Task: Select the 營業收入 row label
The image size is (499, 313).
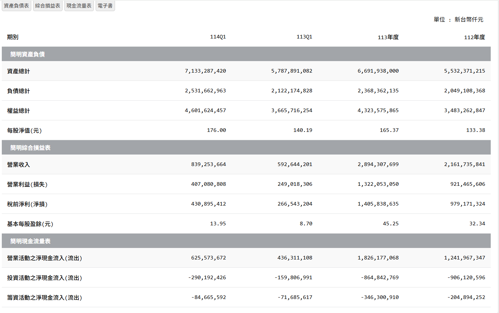Action: click(x=19, y=165)
